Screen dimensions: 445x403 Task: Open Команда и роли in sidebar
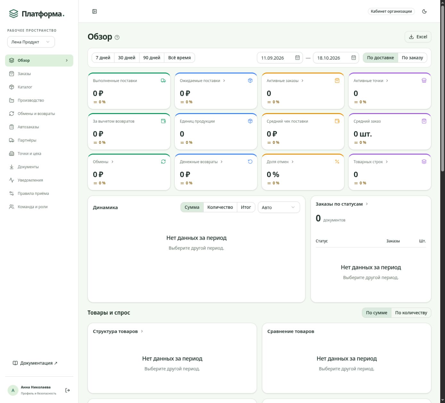coord(39,207)
